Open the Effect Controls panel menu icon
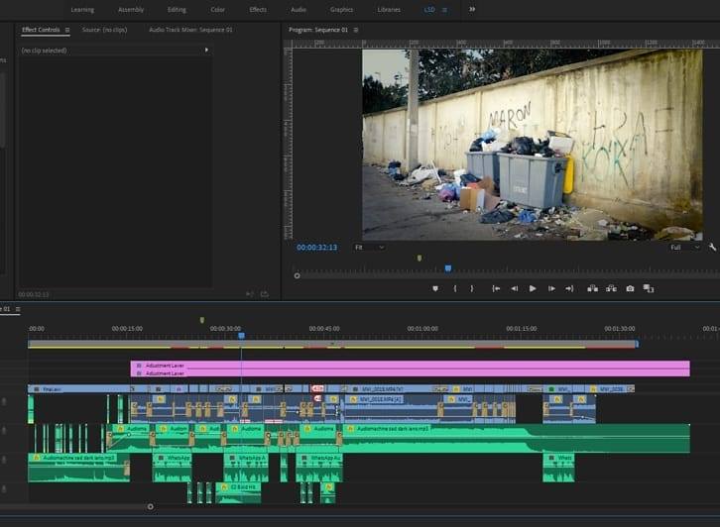Image resolution: width=720 pixels, height=527 pixels. (x=67, y=30)
